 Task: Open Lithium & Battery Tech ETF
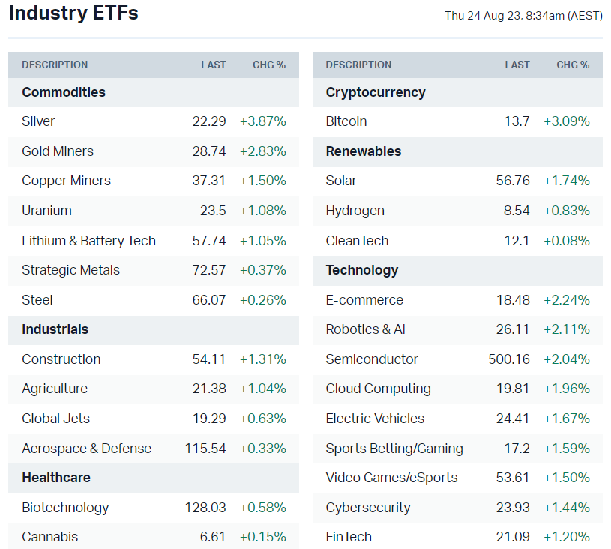click(88, 241)
